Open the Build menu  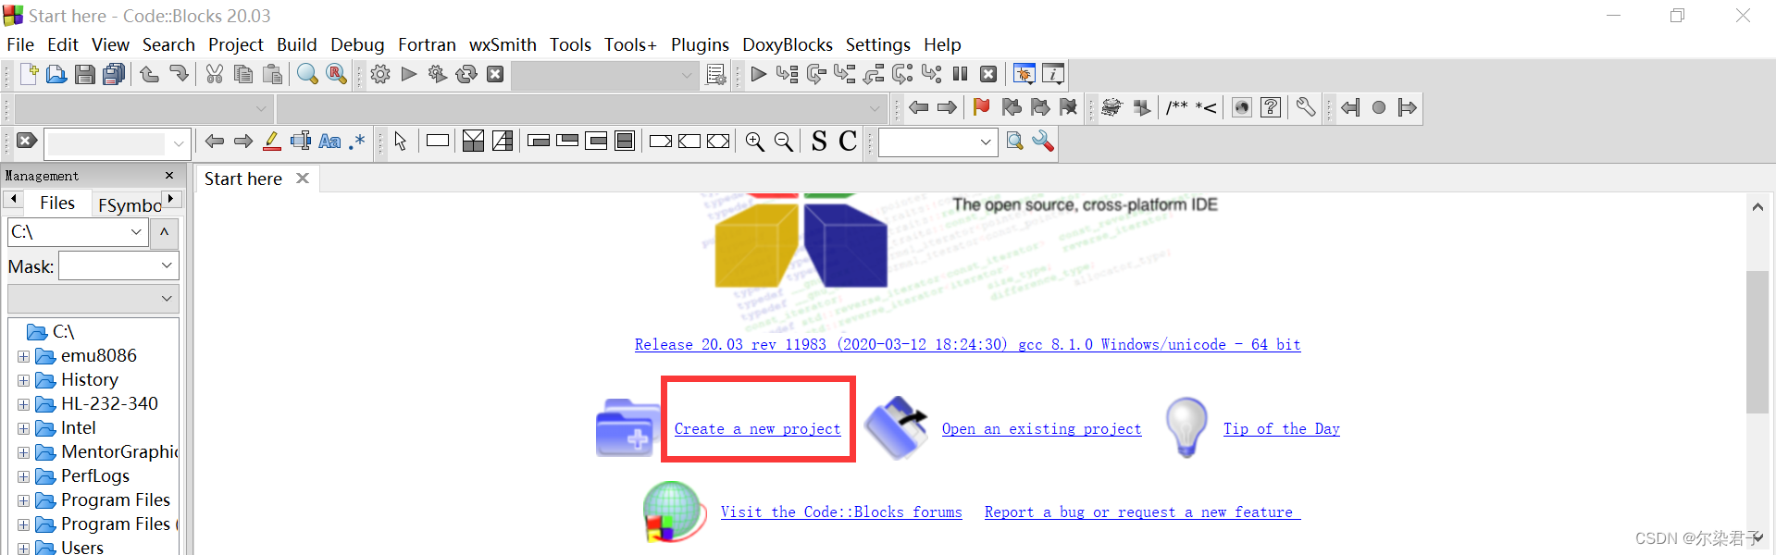tap(296, 44)
